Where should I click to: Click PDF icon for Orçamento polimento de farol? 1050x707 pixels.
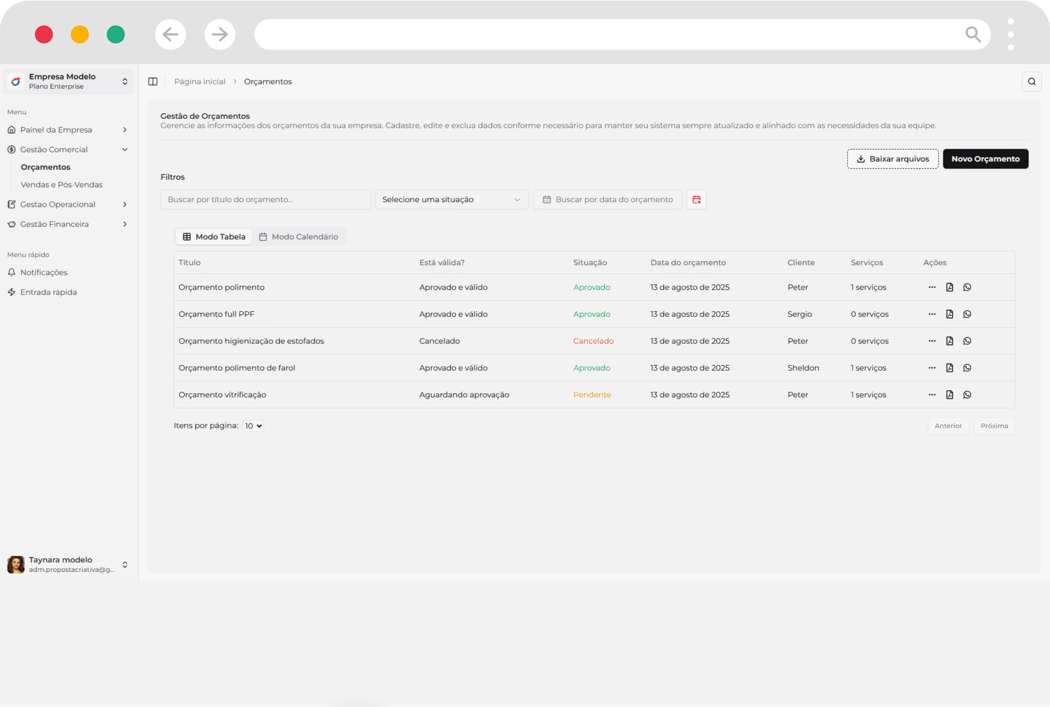tap(949, 368)
